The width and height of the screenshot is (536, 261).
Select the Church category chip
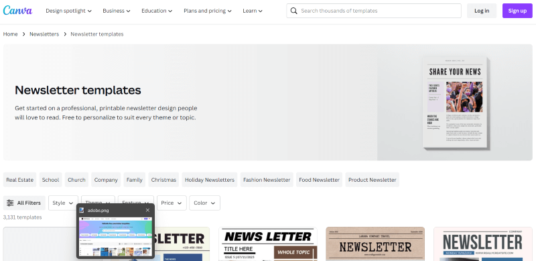[76, 180]
